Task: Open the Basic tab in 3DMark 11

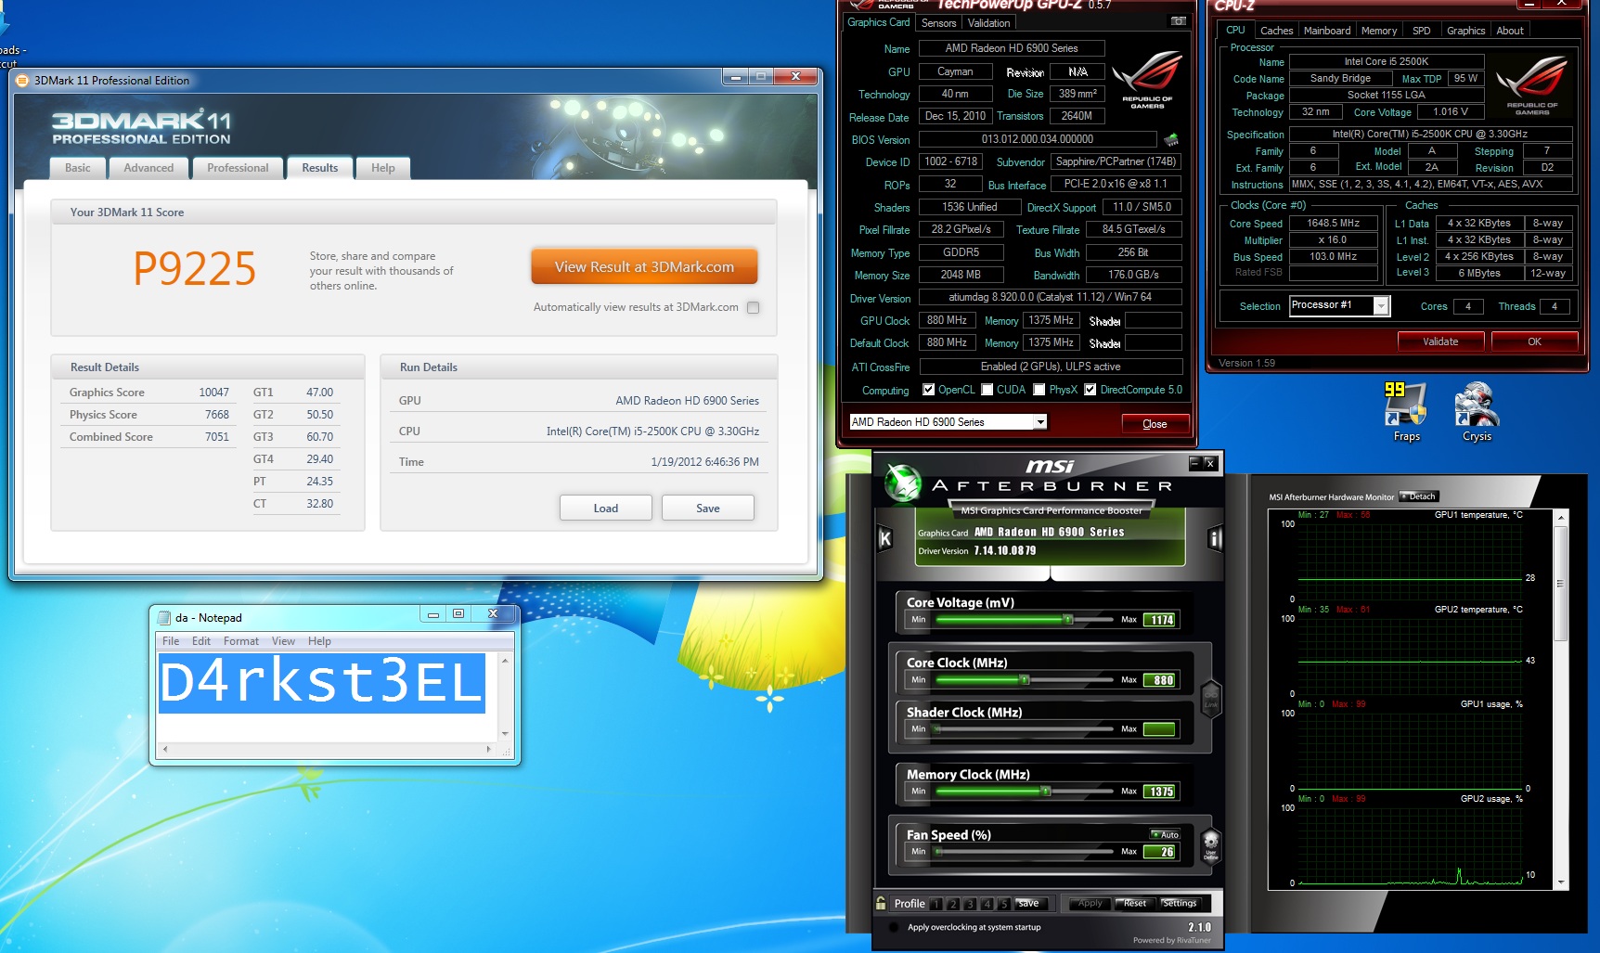Action: tap(78, 168)
